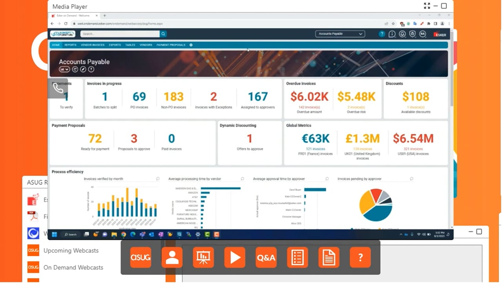Open the dashboard chart selector dropdown

tap(64, 69)
